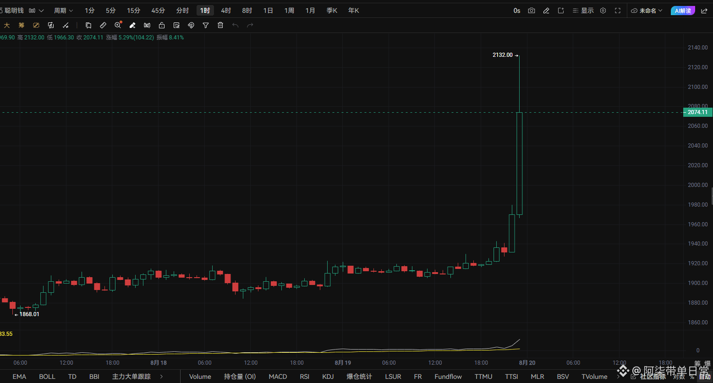713x383 pixels.
Task: Toggle the MACD sub-indicator
Action: click(x=278, y=377)
